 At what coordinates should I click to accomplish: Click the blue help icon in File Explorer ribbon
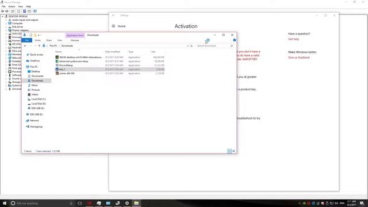pos(235,40)
